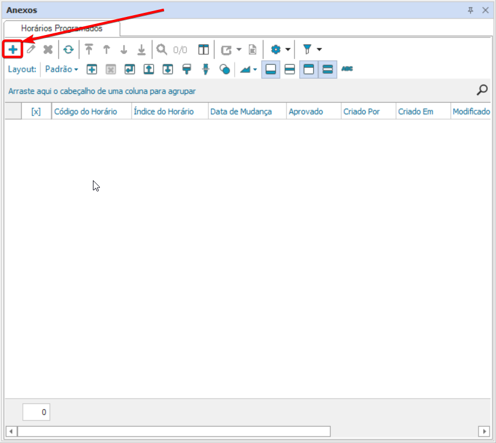Toggle the ABC text option icon

click(x=347, y=69)
